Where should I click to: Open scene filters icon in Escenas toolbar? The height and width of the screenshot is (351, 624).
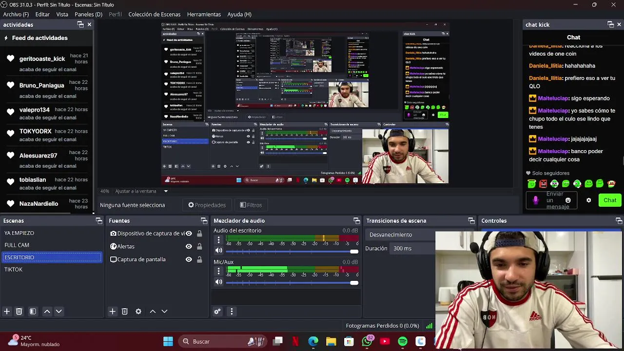(33, 311)
